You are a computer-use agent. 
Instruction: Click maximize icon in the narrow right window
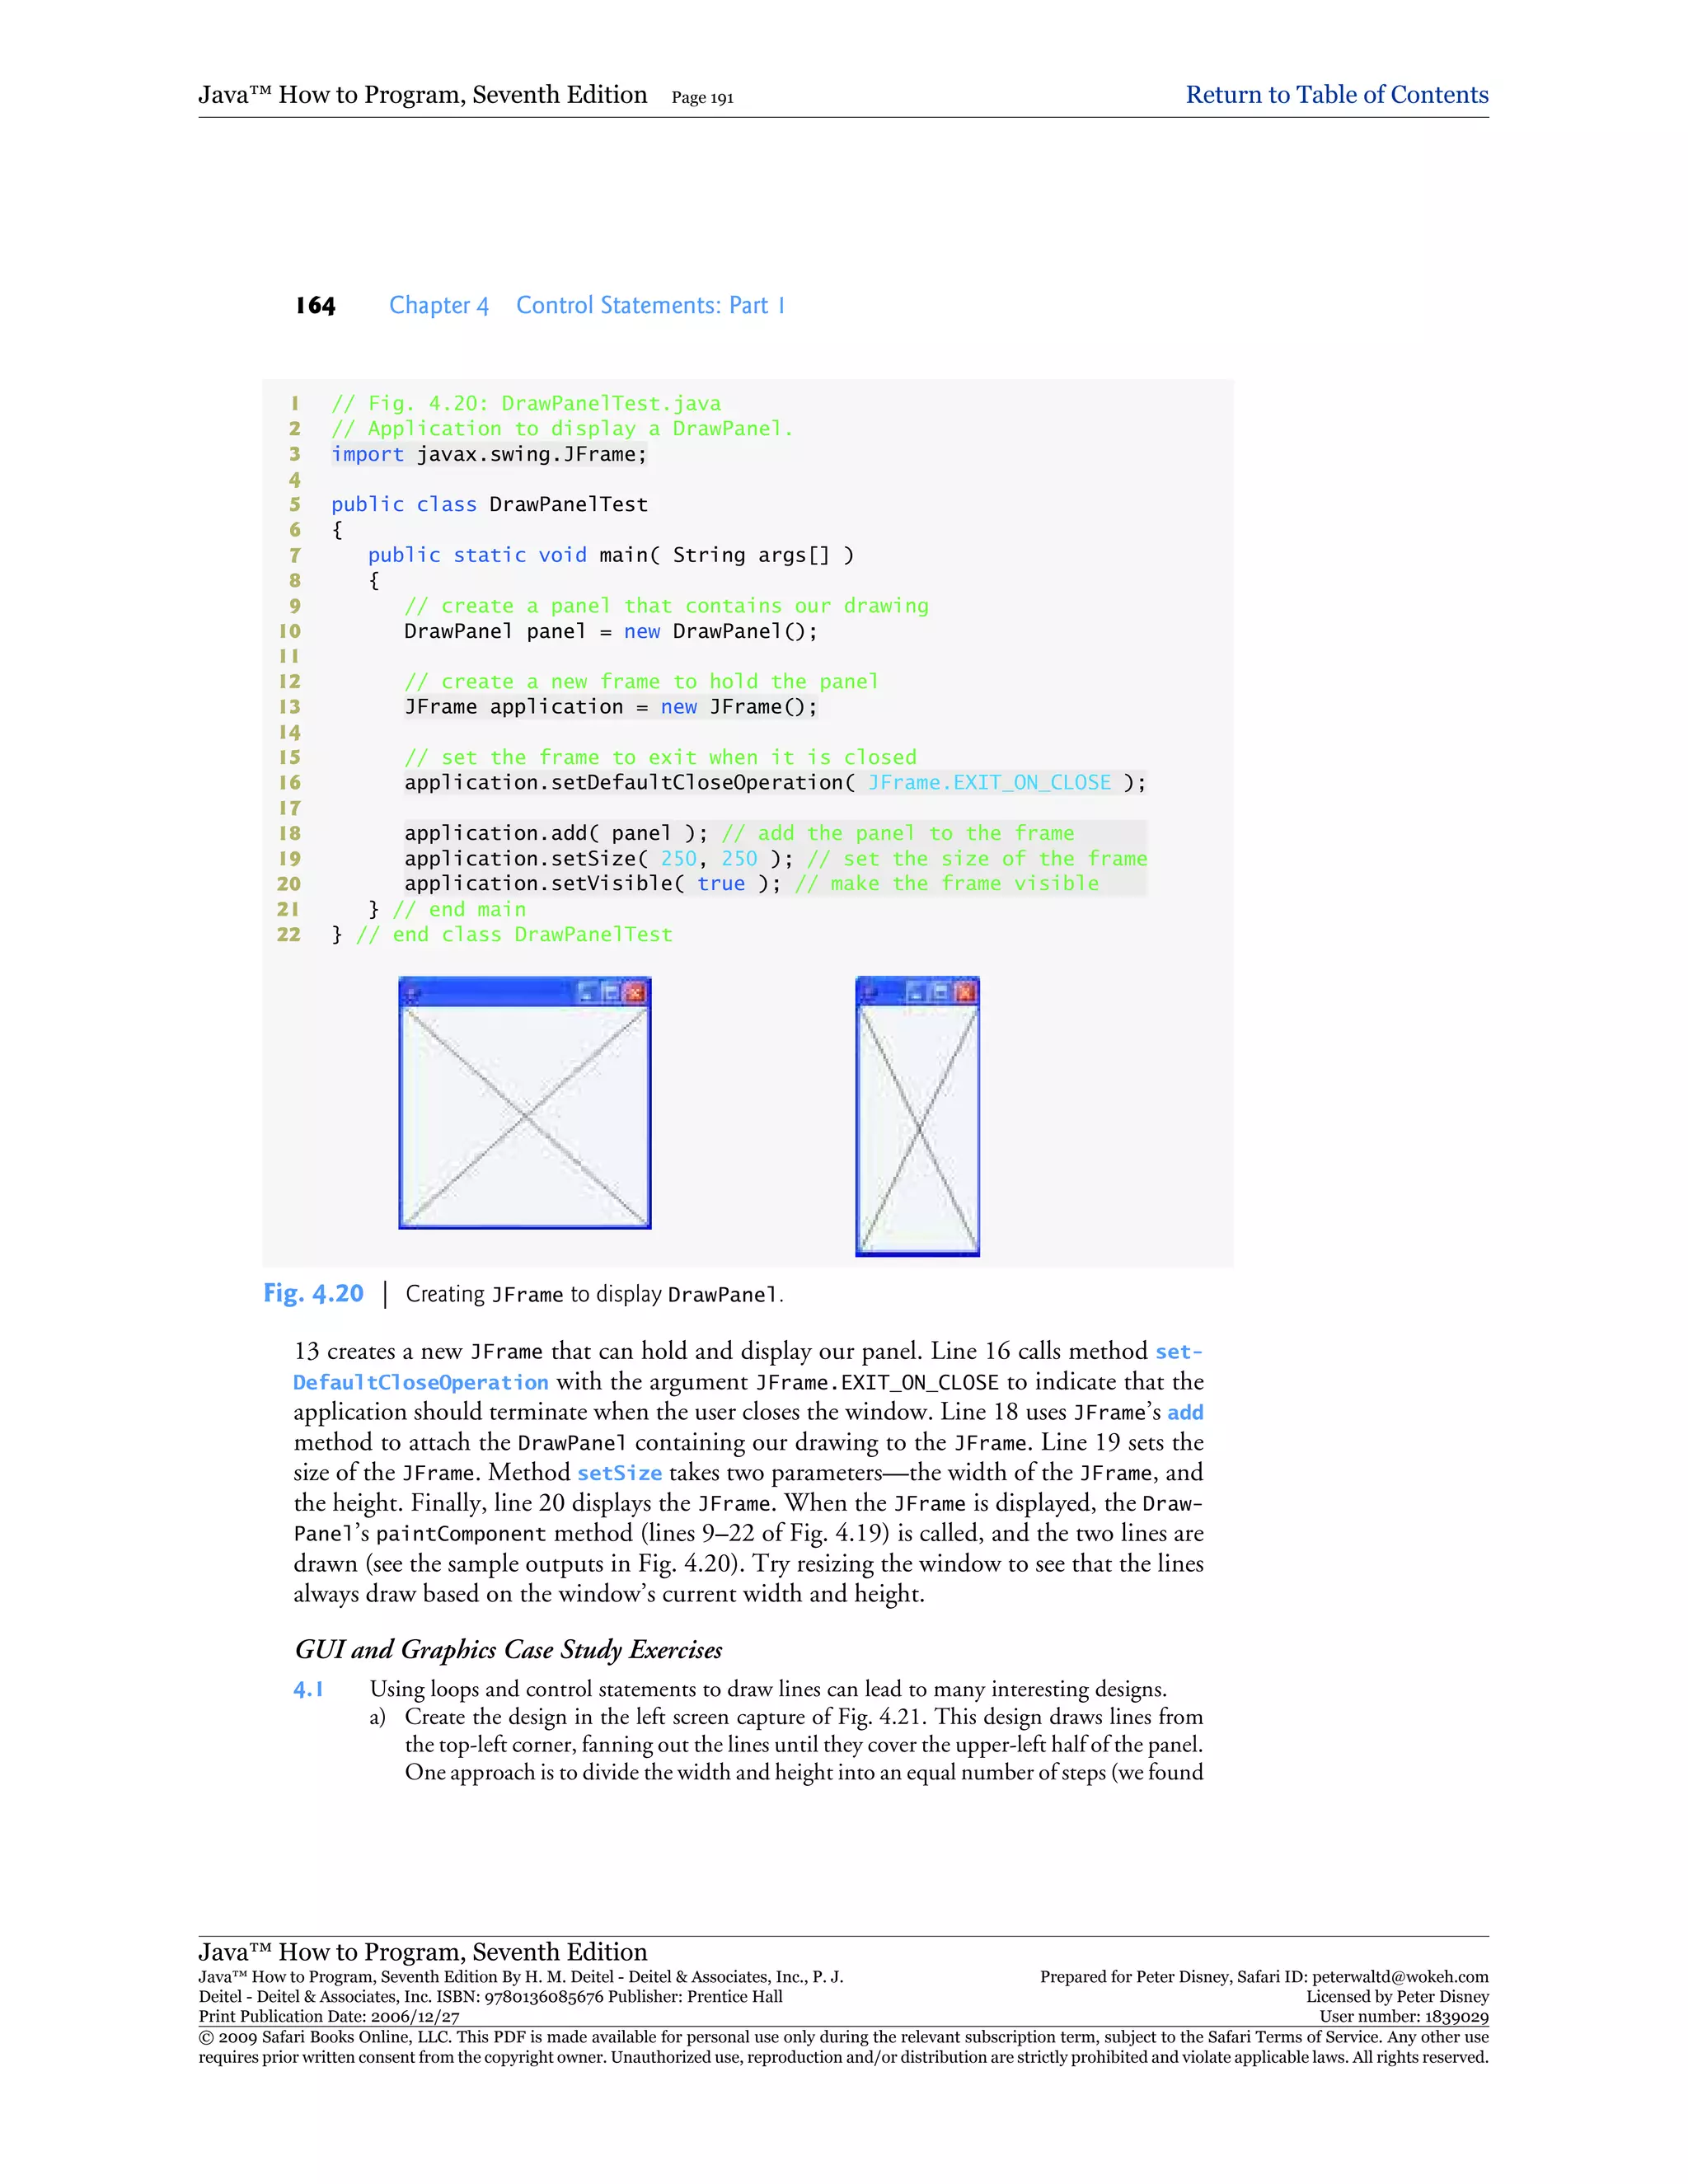940,992
